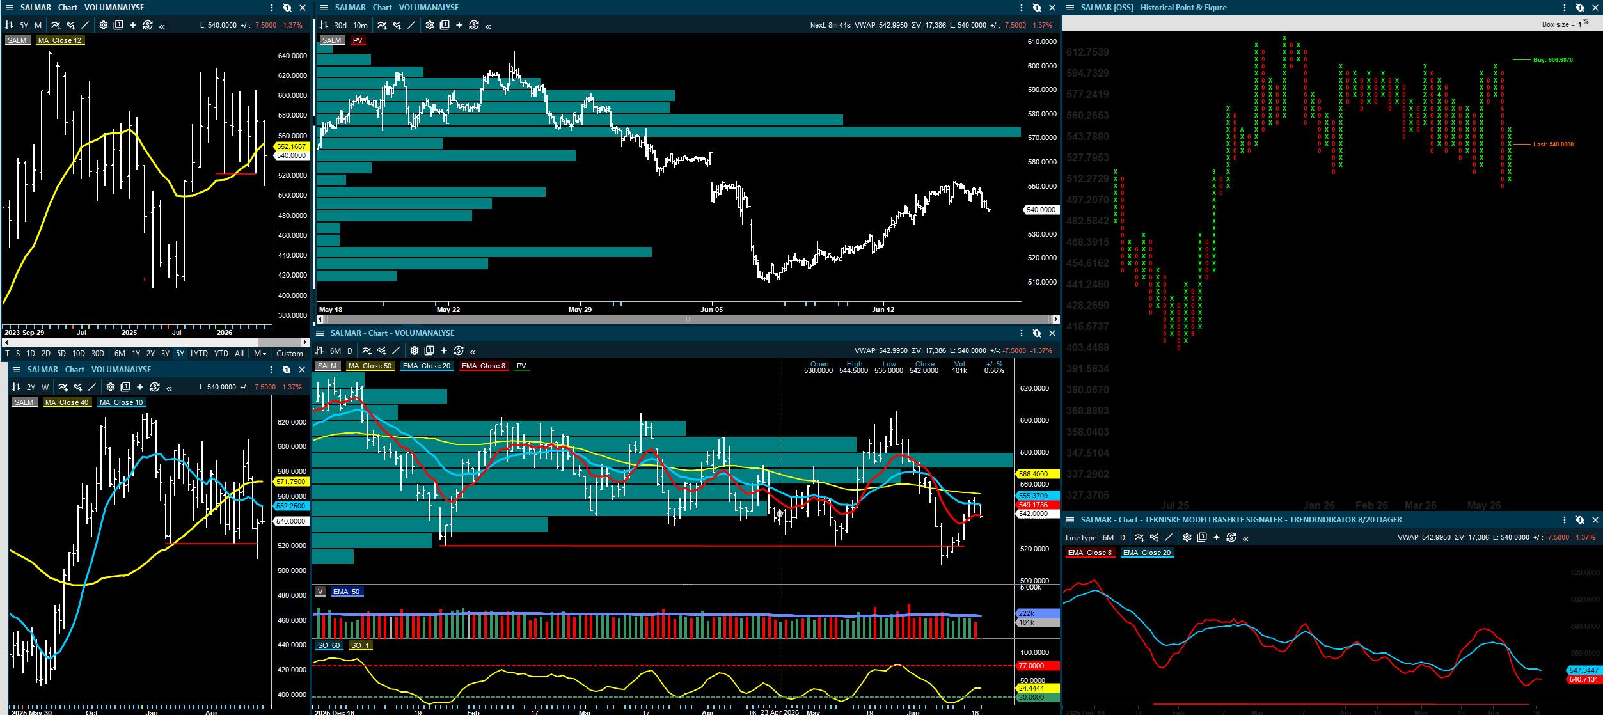
Task: Select the 30D time range tab
Action: click(x=98, y=354)
